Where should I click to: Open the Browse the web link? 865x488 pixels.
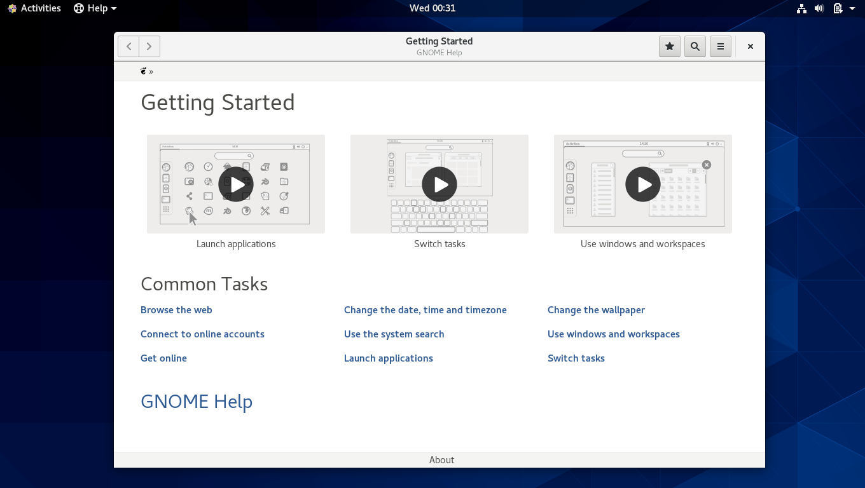[176, 310]
